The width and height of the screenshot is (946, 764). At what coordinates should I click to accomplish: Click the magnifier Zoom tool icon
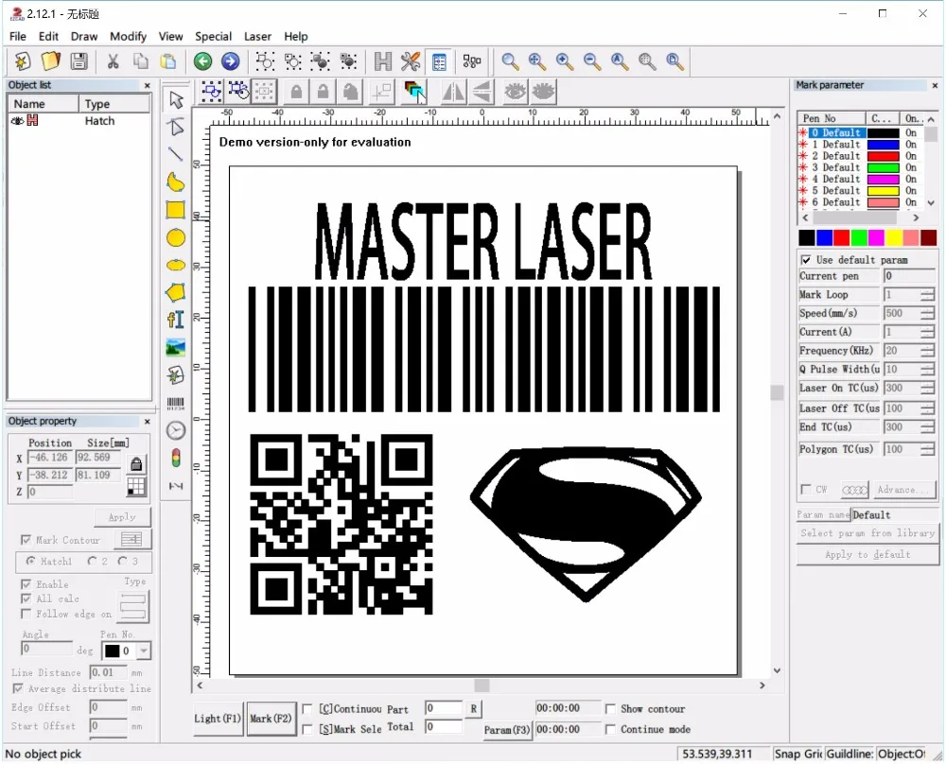click(510, 61)
